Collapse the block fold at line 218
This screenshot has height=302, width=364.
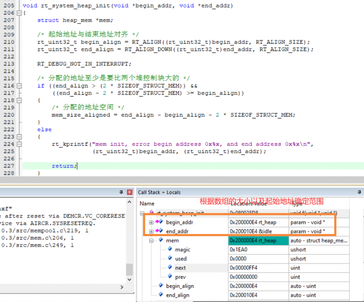20,101
